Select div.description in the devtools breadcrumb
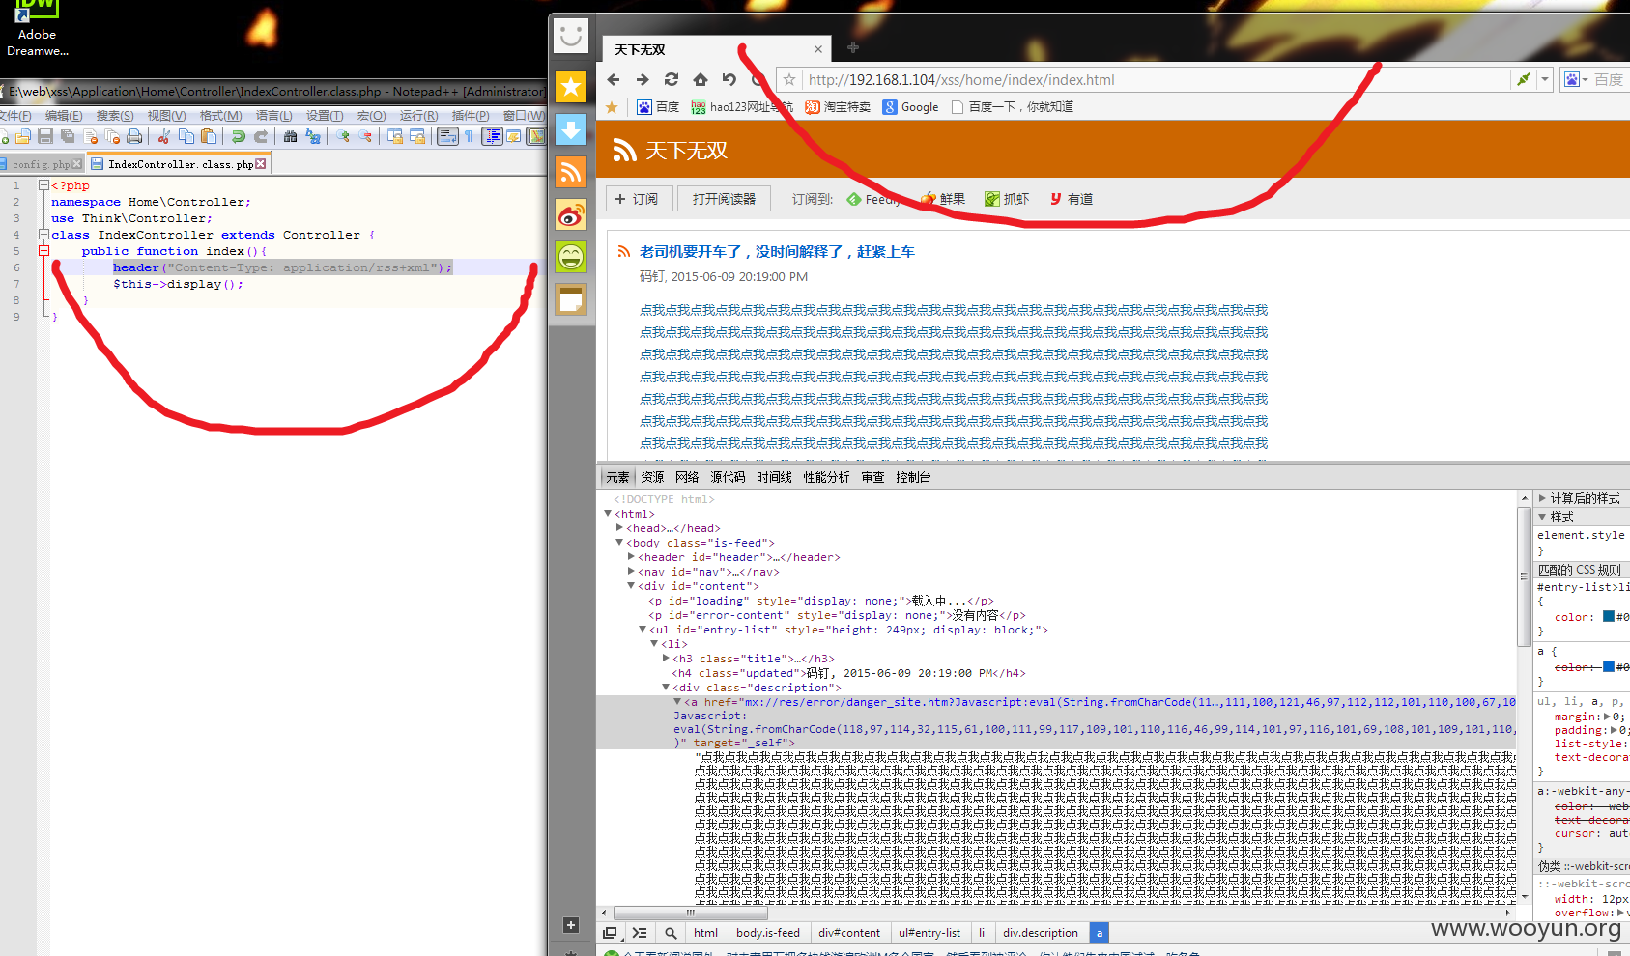This screenshot has height=956, width=1630. coord(1040,933)
